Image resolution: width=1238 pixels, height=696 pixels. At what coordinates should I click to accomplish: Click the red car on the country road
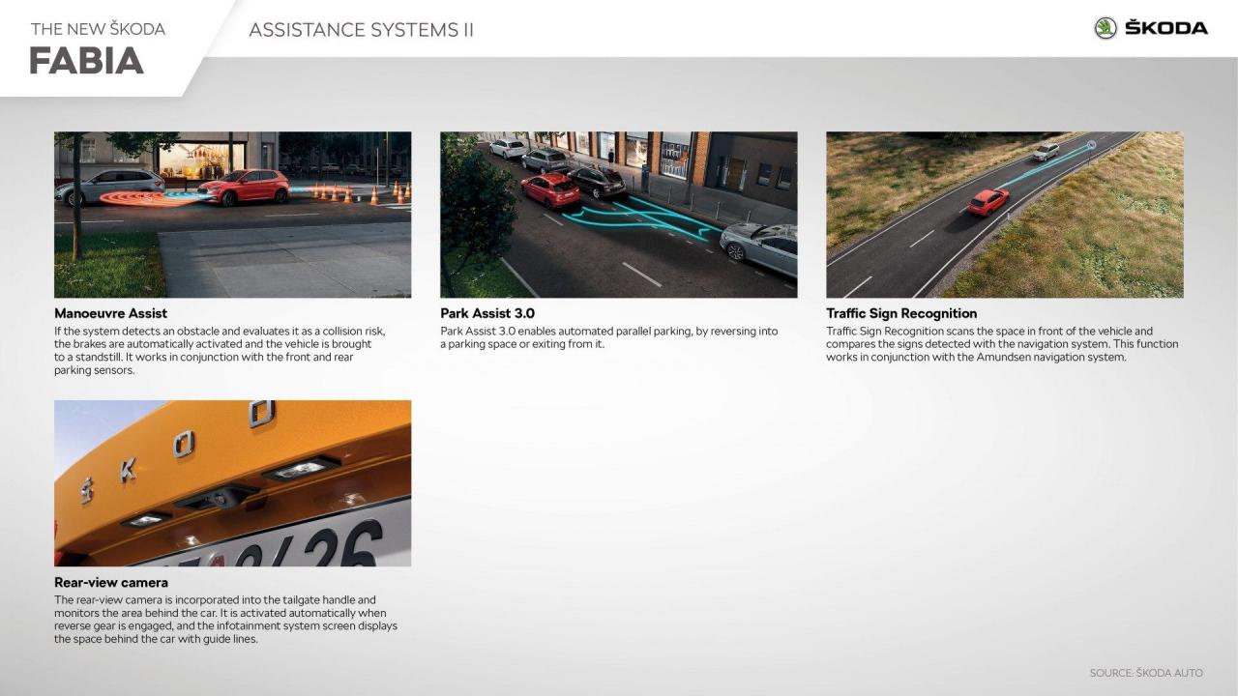click(987, 201)
